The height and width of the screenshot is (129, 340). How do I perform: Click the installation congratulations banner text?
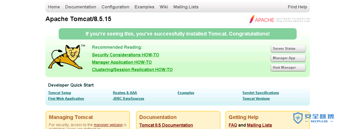(178, 34)
